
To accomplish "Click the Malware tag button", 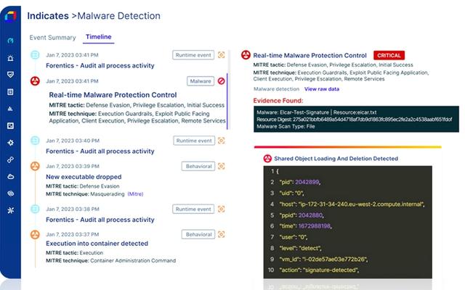I will click(200, 81).
